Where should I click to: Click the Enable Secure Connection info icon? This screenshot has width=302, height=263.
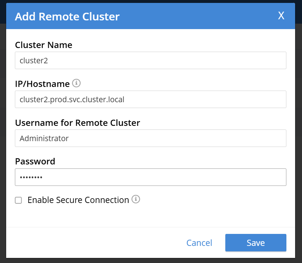click(x=136, y=199)
